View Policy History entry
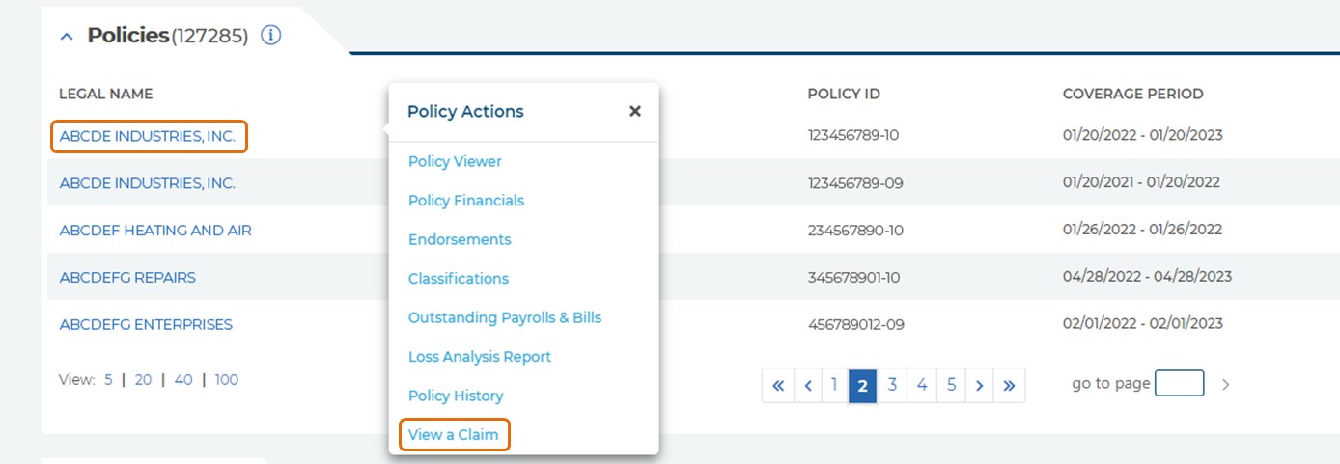This screenshot has height=464, width=1340. tap(456, 396)
